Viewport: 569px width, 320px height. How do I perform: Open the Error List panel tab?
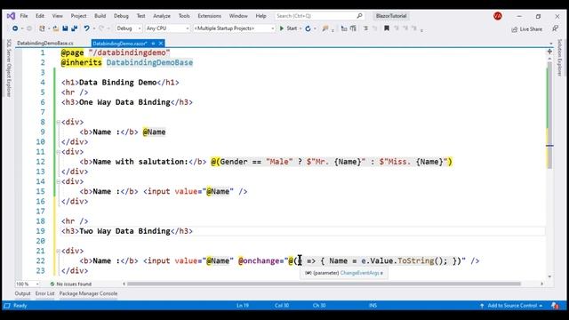[x=45, y=293]
